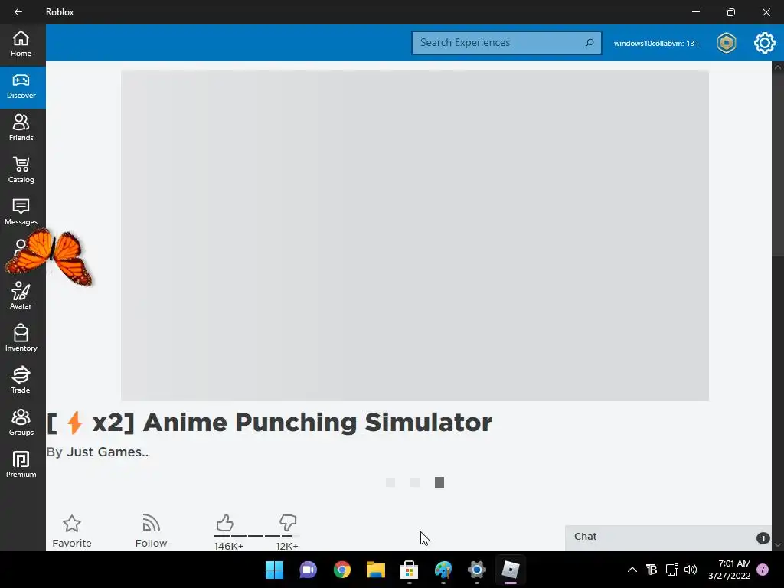This screenshot has height=588, width=784.
Task: Open the Just Games.. creator link
Action: pyautogui.click(x=107, y=452)
